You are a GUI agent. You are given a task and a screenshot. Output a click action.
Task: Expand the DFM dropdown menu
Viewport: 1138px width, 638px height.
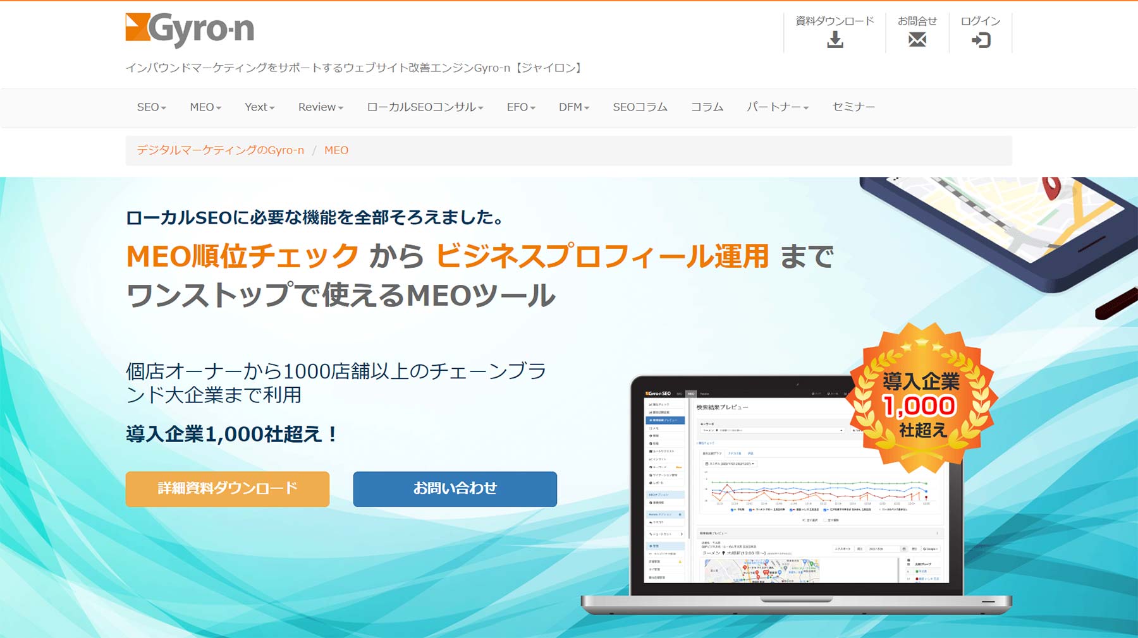pyautogui.click(x=574, y=107)
